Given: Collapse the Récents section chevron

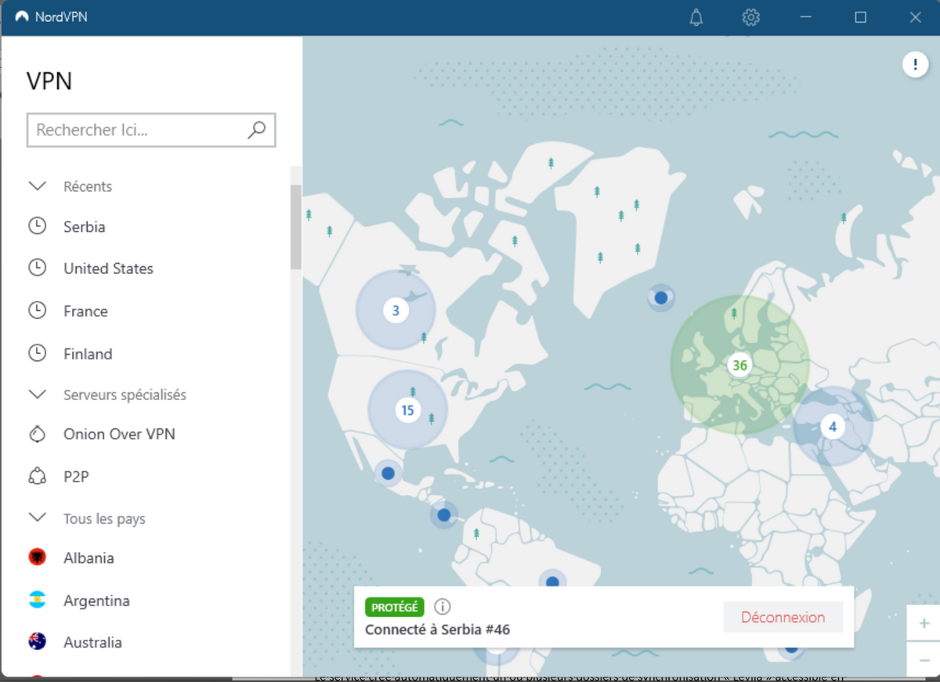Looking at the screenshot, I should click(37, 186).
